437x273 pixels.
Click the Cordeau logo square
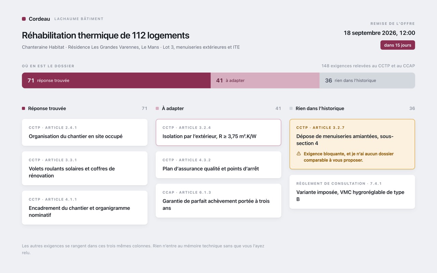coord(24,19)
